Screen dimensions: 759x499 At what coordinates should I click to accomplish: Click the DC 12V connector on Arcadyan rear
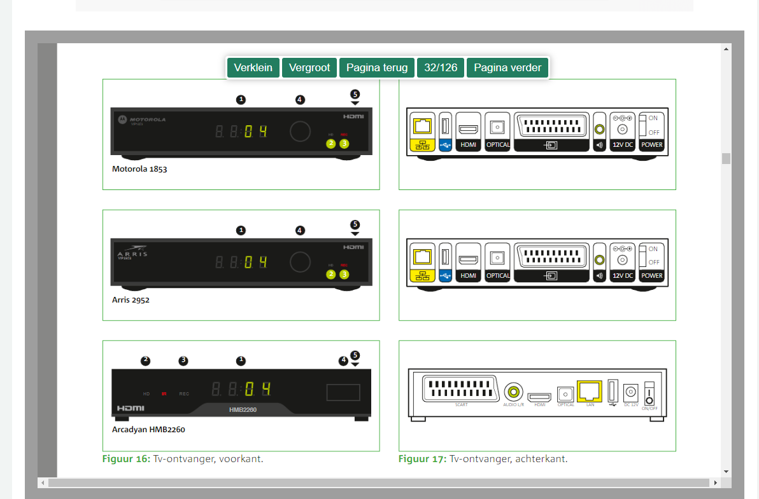click(631, 392)
